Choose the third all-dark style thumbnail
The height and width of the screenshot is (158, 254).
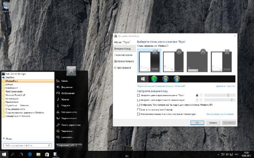point(197,61)
